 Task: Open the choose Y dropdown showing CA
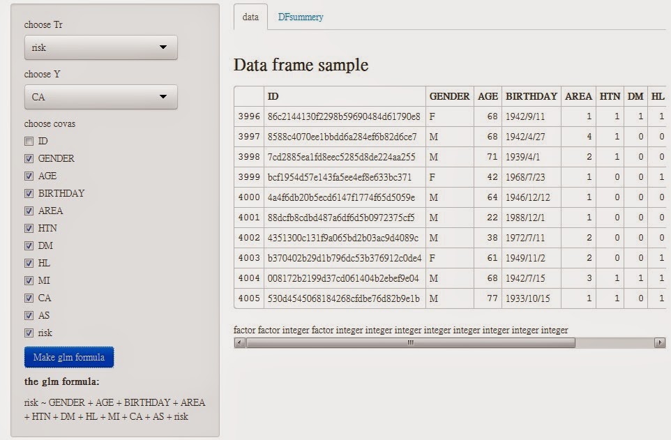[100, 97]
